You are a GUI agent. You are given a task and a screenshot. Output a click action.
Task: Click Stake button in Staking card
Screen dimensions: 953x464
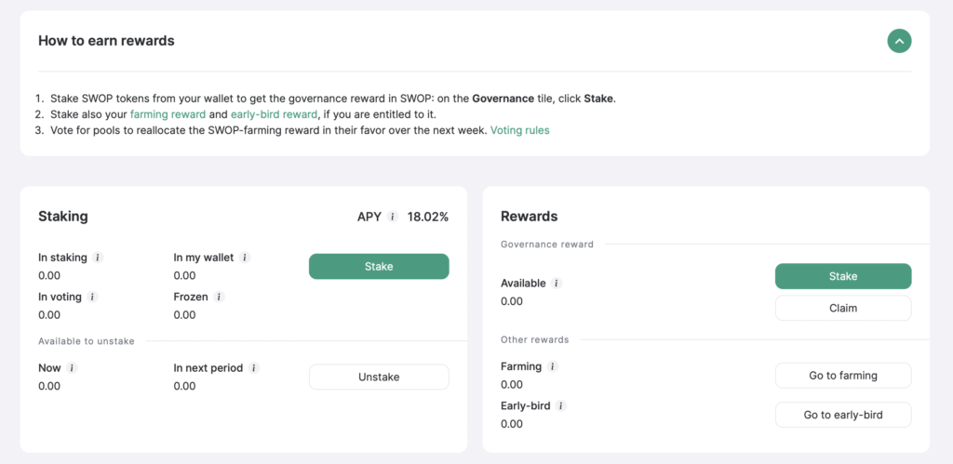coord(379,267)
